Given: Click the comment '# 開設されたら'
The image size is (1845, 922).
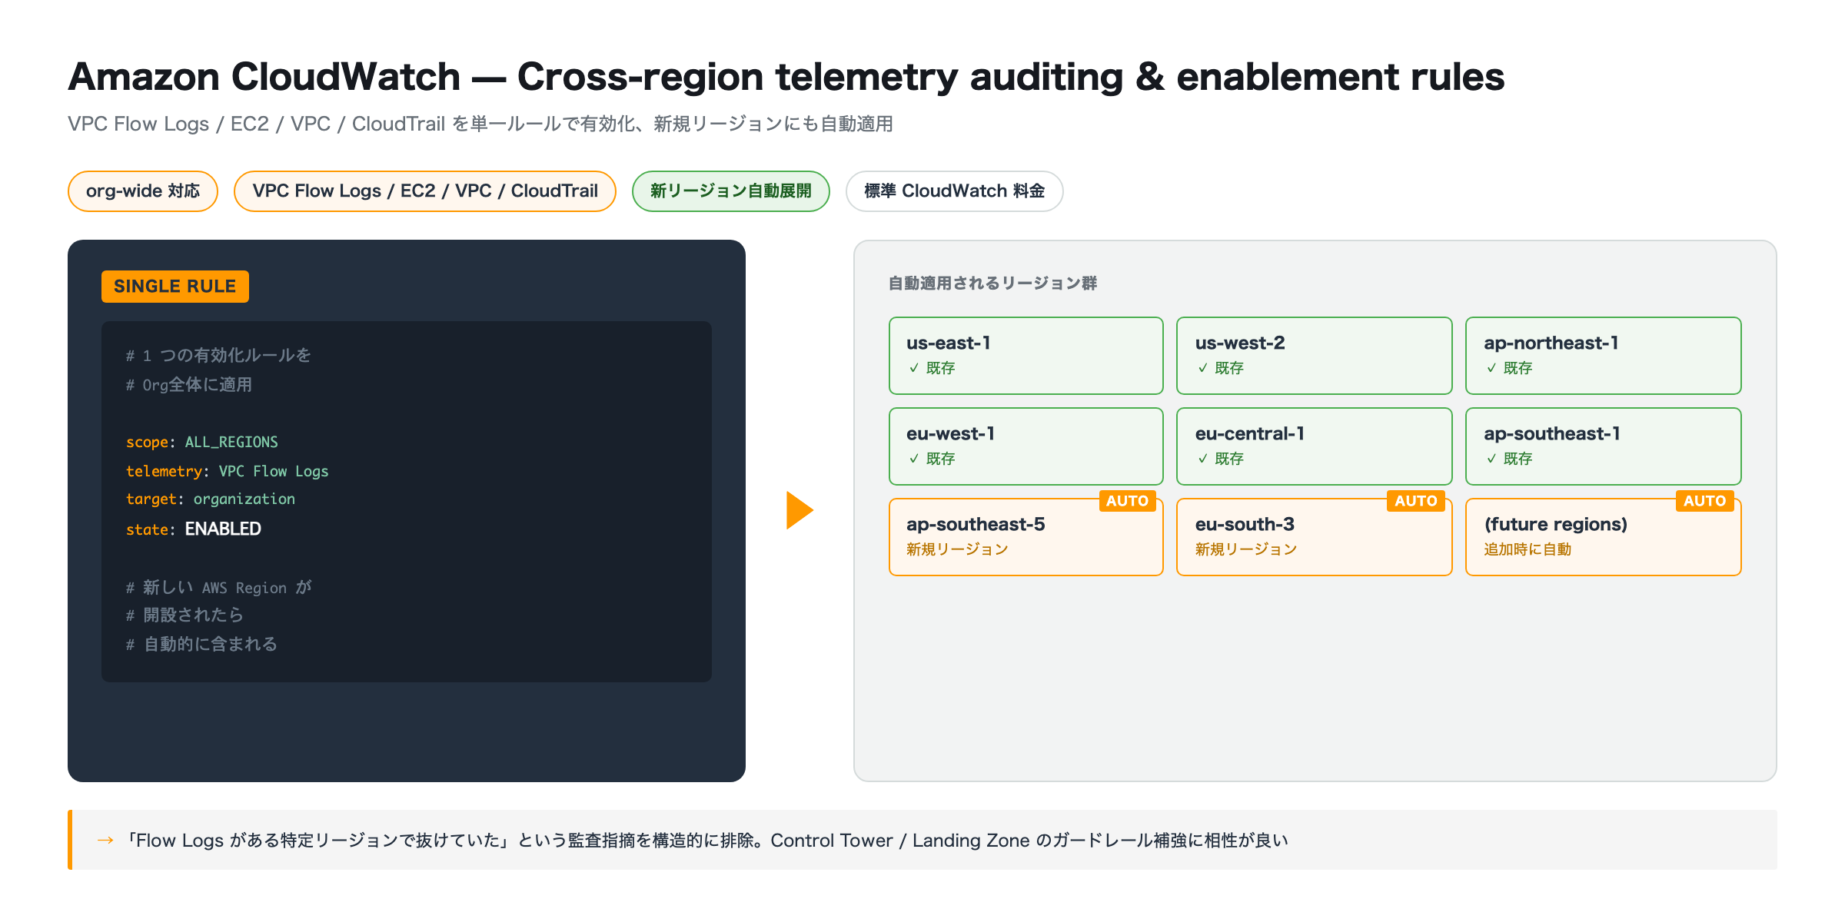Looking at the screenshot, I should pos(185,615).
